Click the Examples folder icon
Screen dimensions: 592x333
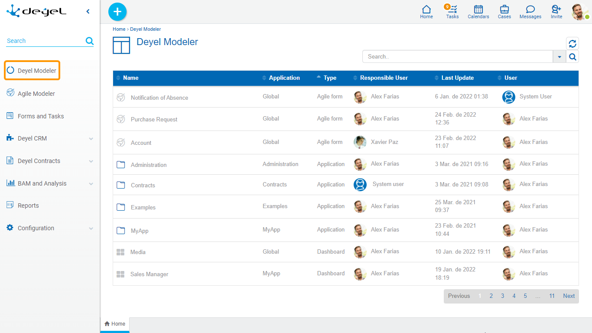121,207
